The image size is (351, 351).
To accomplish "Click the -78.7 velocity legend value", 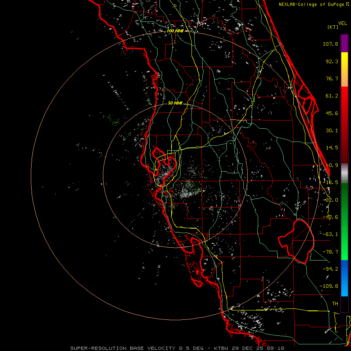I will [x=330, y=252].
